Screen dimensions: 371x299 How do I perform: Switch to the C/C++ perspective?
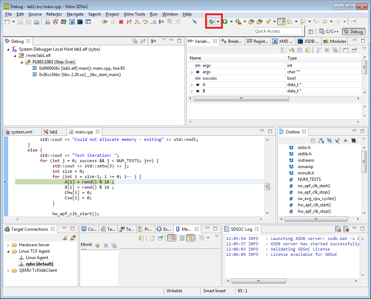tap(329, 31)
